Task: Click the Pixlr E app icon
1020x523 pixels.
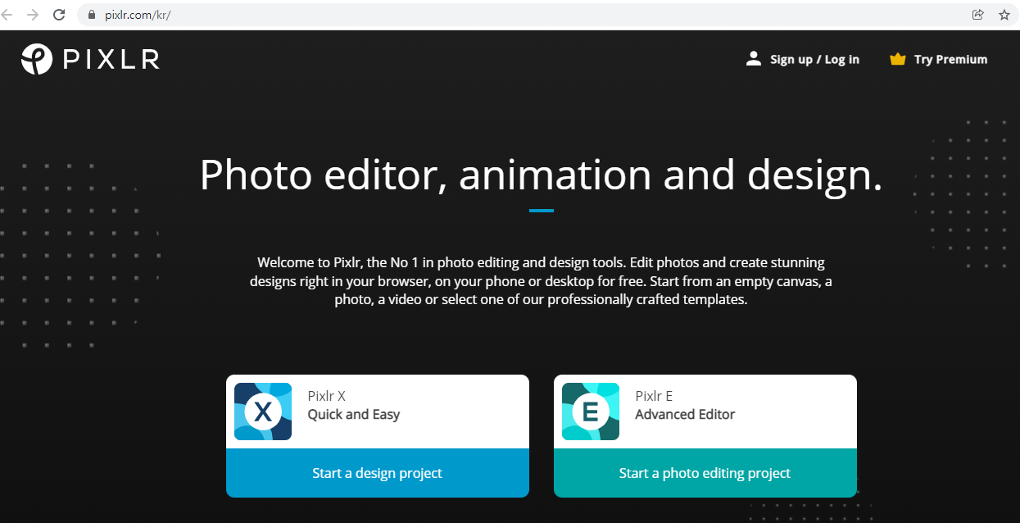Action: coord(591,412)
